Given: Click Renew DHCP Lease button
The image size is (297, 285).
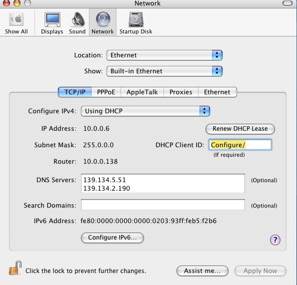Looking at the screenshot, I should click(x=240, y=129).
